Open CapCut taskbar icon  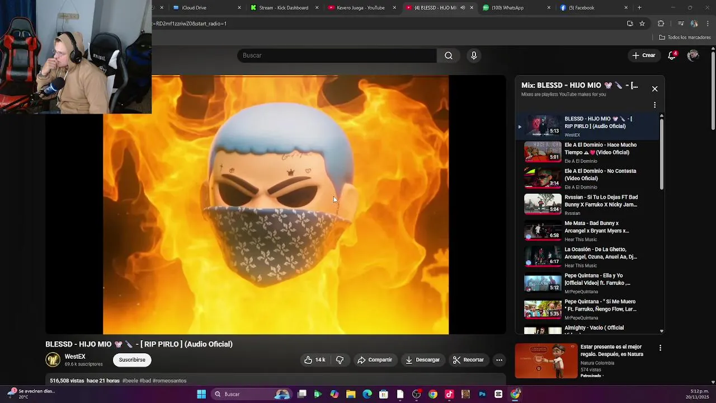[x=498, y=394]
